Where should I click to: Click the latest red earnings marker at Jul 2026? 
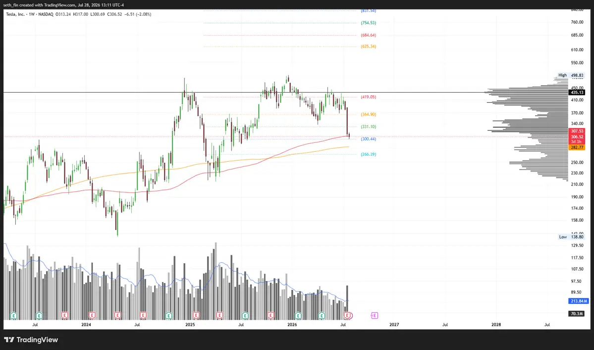(347, 315)
